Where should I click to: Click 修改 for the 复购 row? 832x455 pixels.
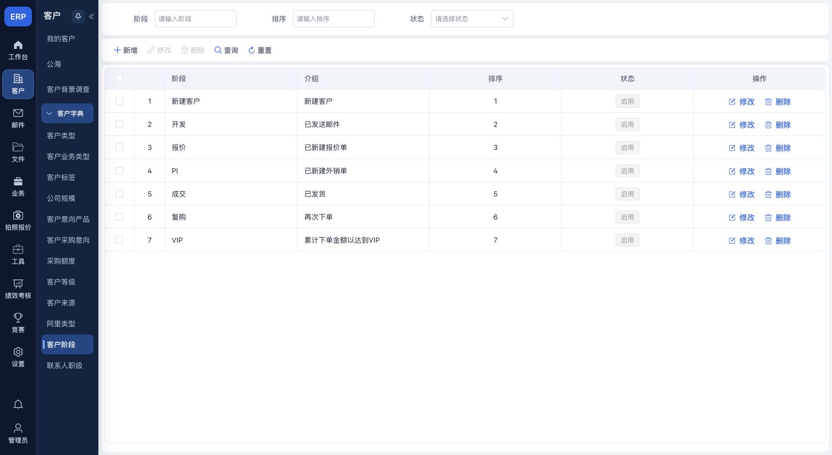tap(741, 217)
